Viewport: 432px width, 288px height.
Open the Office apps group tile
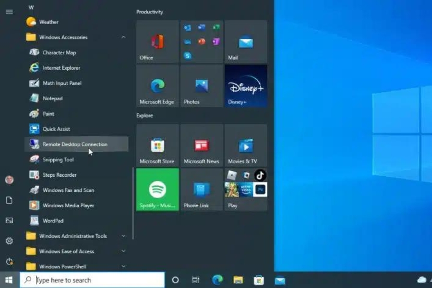pos(202,42)
